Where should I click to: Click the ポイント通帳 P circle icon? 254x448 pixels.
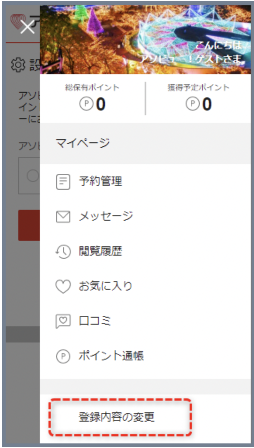(63, 356)
